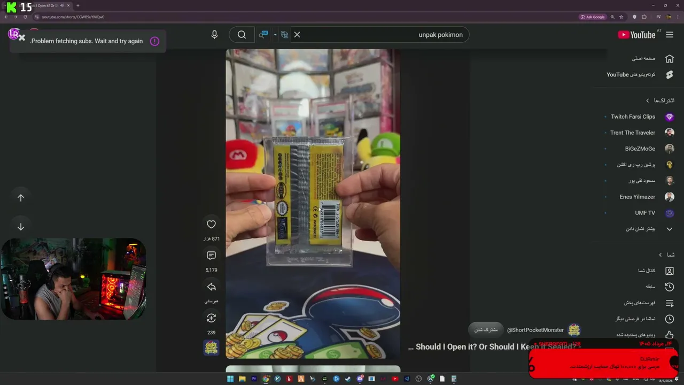Open a new browser tab with plus
Image resolution: width=684 pixels, height=385 pixels.
(78, 5)
